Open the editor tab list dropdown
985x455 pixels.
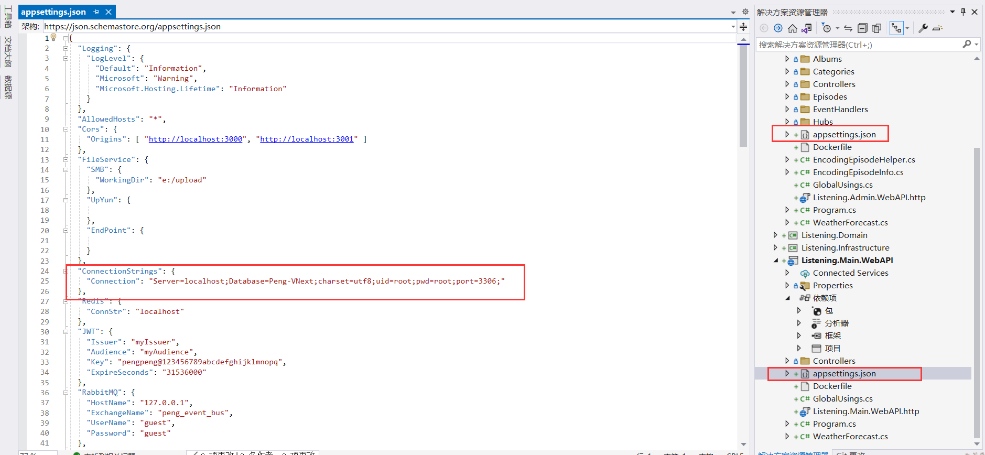(x=733, y=12)
